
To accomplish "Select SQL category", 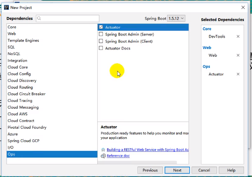I will (52, 47).
